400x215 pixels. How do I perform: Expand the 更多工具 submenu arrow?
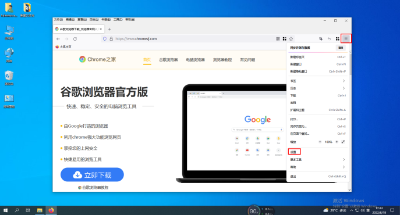[344, 159]
